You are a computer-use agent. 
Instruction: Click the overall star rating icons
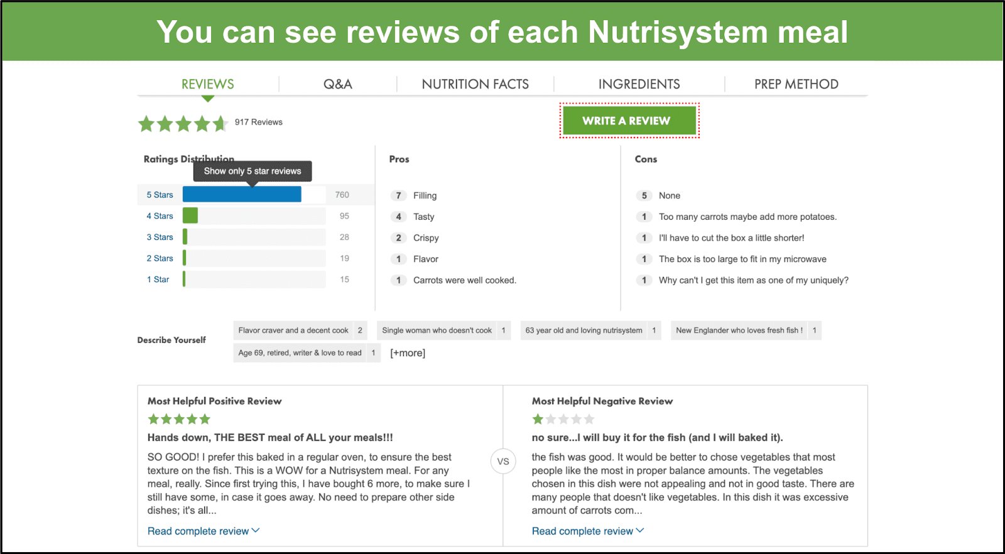183,123
